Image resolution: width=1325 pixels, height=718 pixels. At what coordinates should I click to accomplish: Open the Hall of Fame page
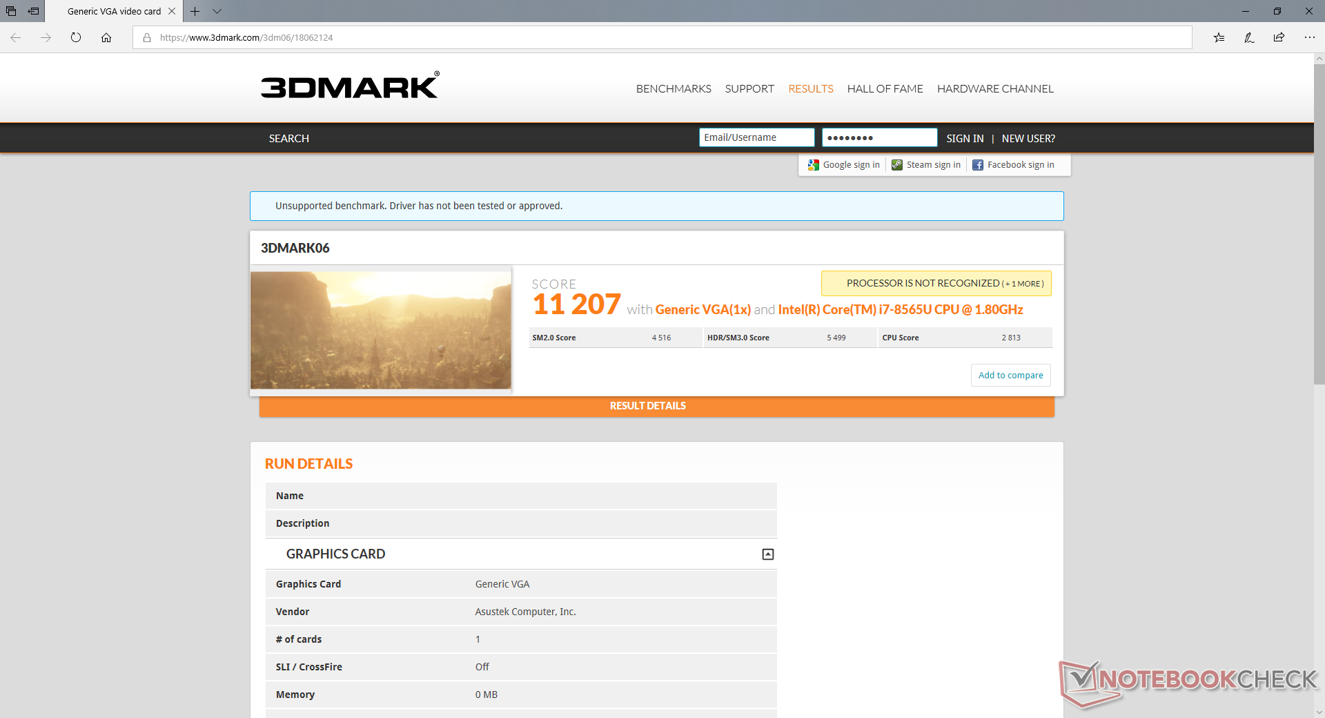point(885,88)
